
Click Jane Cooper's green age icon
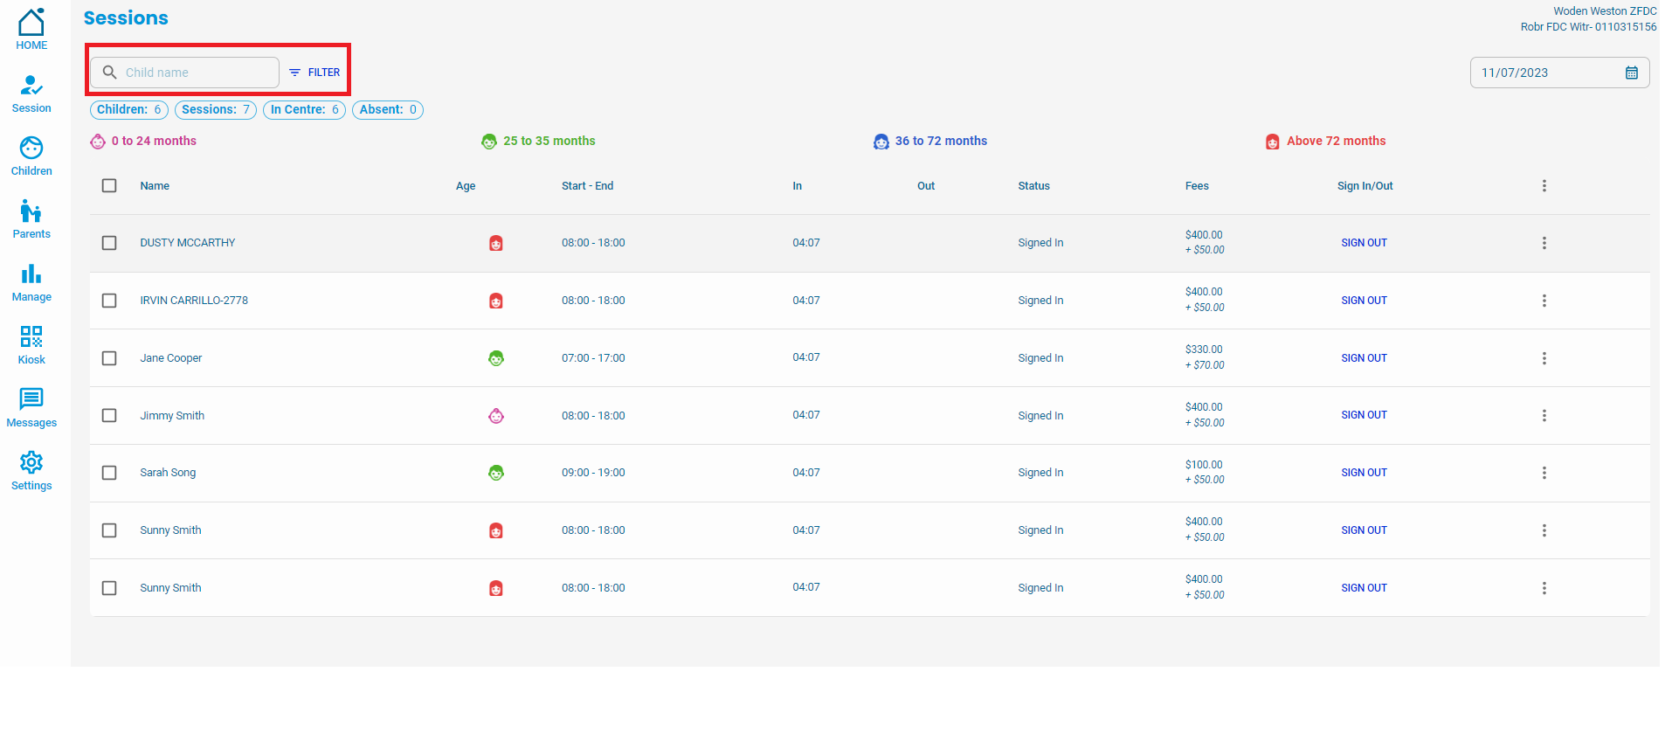[x=496, y=358]
